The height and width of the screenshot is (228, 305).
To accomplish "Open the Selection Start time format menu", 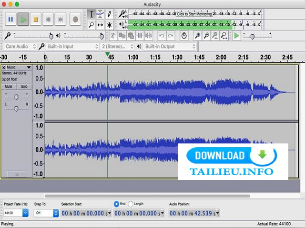I will (110, 213).
